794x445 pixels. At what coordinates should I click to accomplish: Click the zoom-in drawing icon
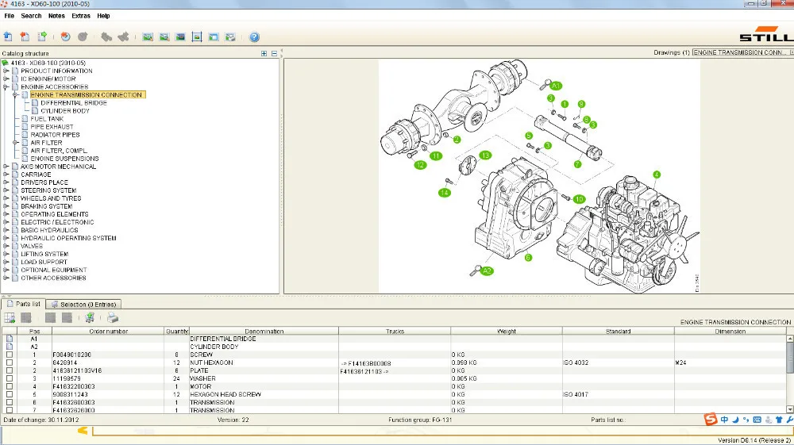coord(148,37)
